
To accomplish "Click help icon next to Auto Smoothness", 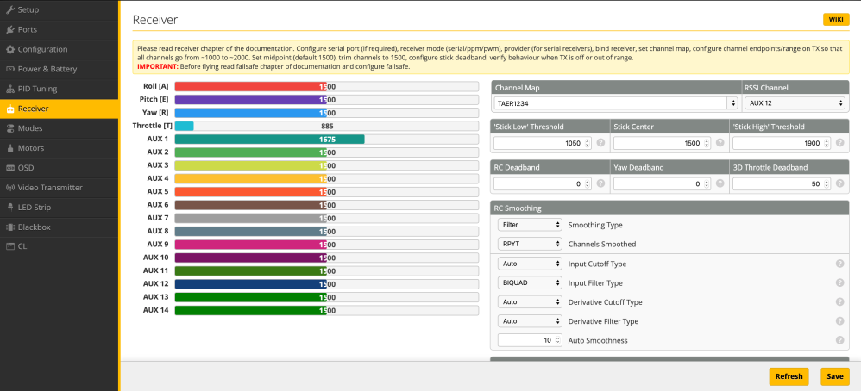I will 839,340.
